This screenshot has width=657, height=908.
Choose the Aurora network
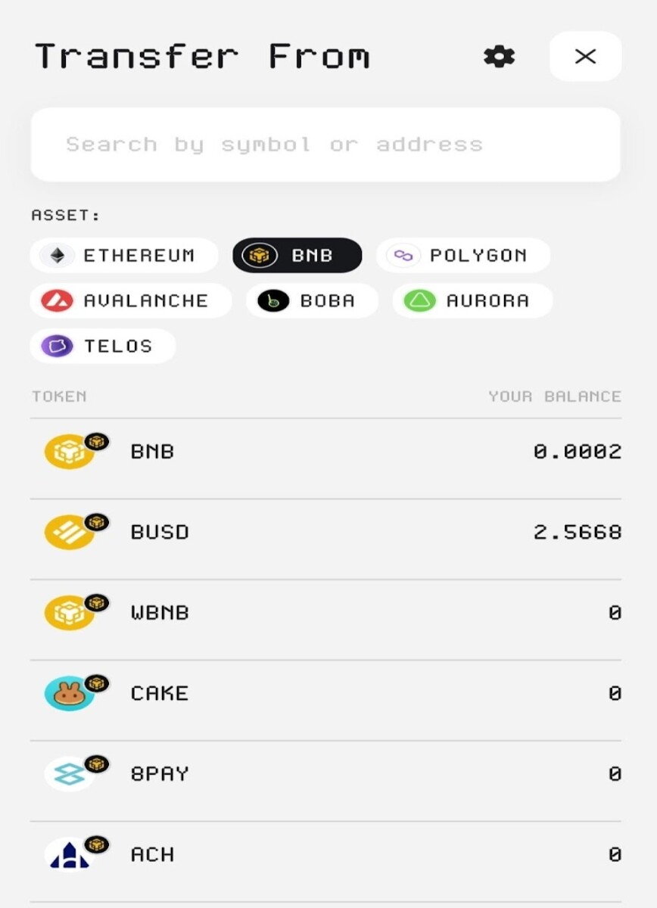click(472, 300)
